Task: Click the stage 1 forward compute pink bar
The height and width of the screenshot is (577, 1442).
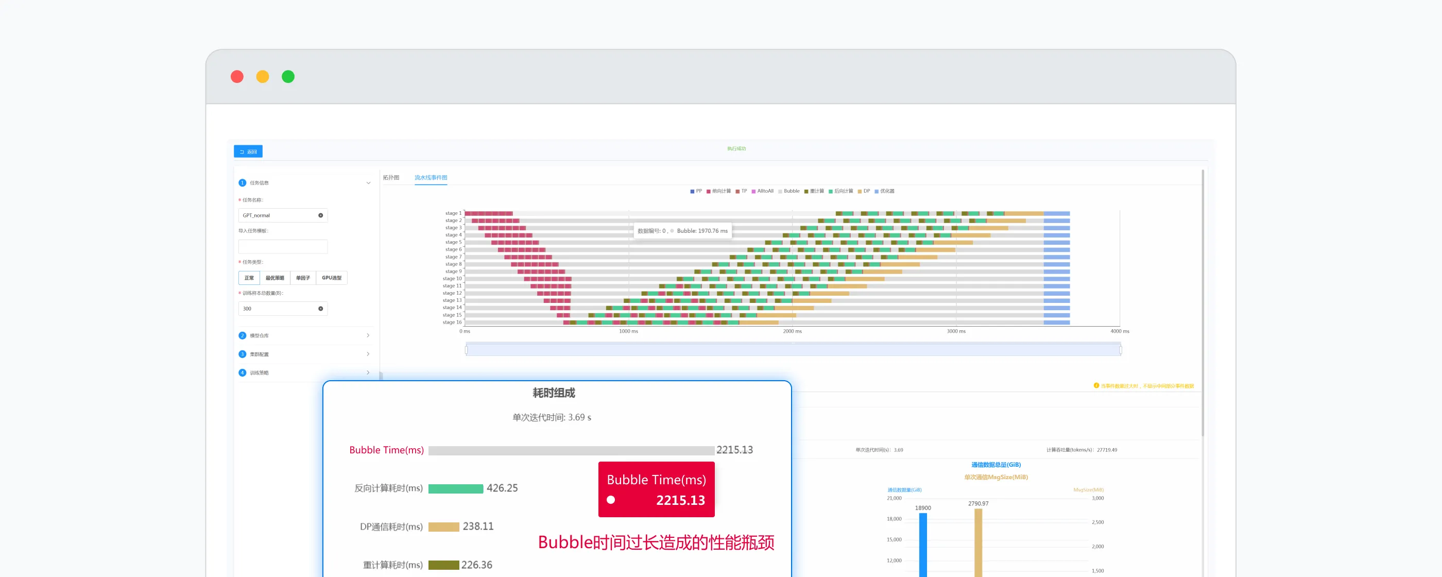Action: tap(489, 213)
